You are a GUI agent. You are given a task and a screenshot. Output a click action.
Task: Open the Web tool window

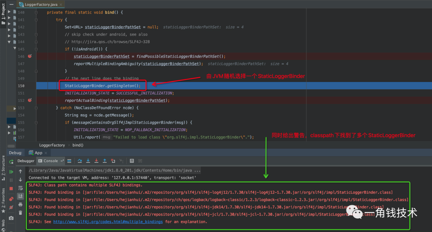pos(3,225)
